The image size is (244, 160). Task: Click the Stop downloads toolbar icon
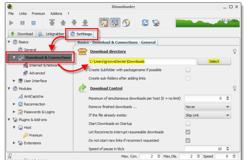(33, 23)
